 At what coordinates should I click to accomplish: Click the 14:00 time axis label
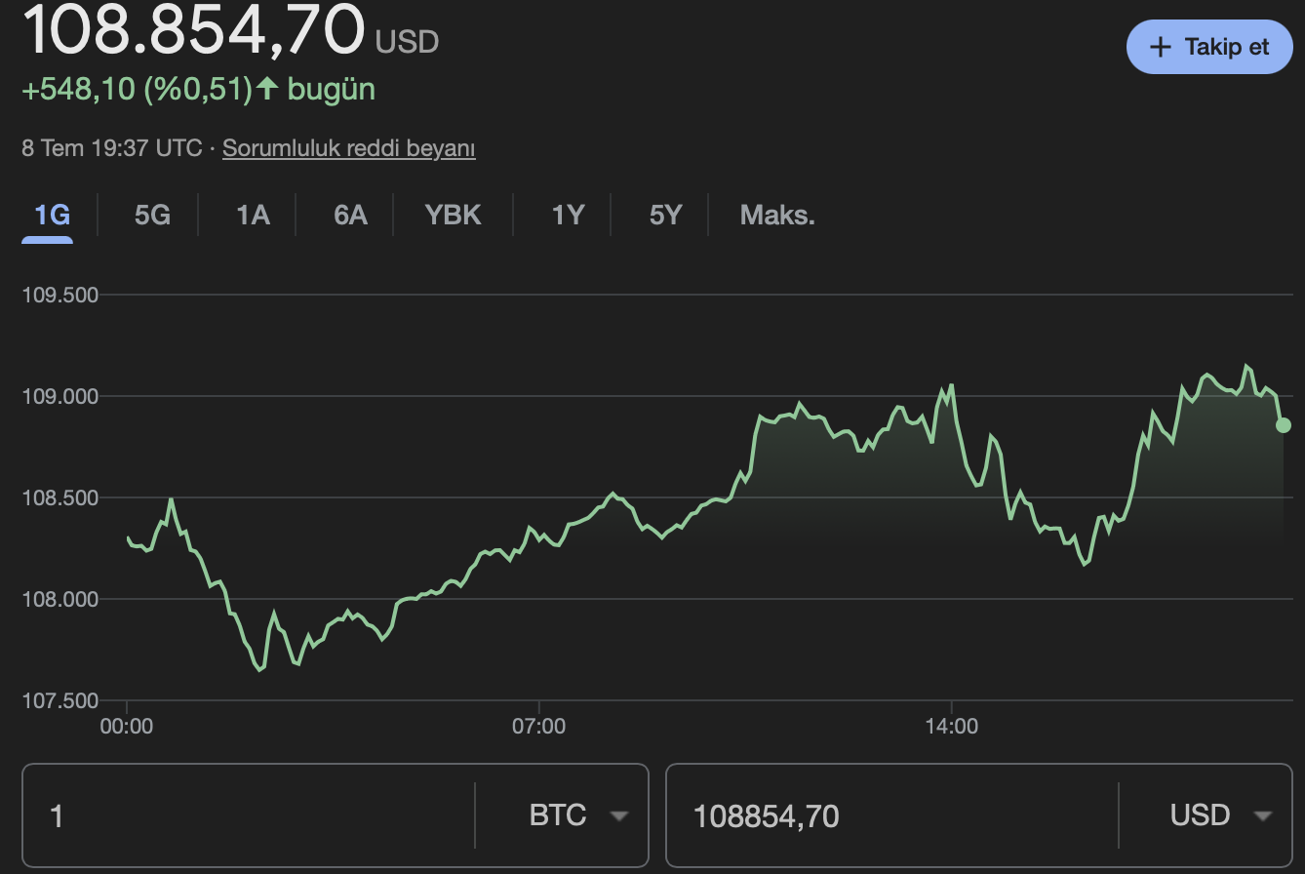click(951, 726)
